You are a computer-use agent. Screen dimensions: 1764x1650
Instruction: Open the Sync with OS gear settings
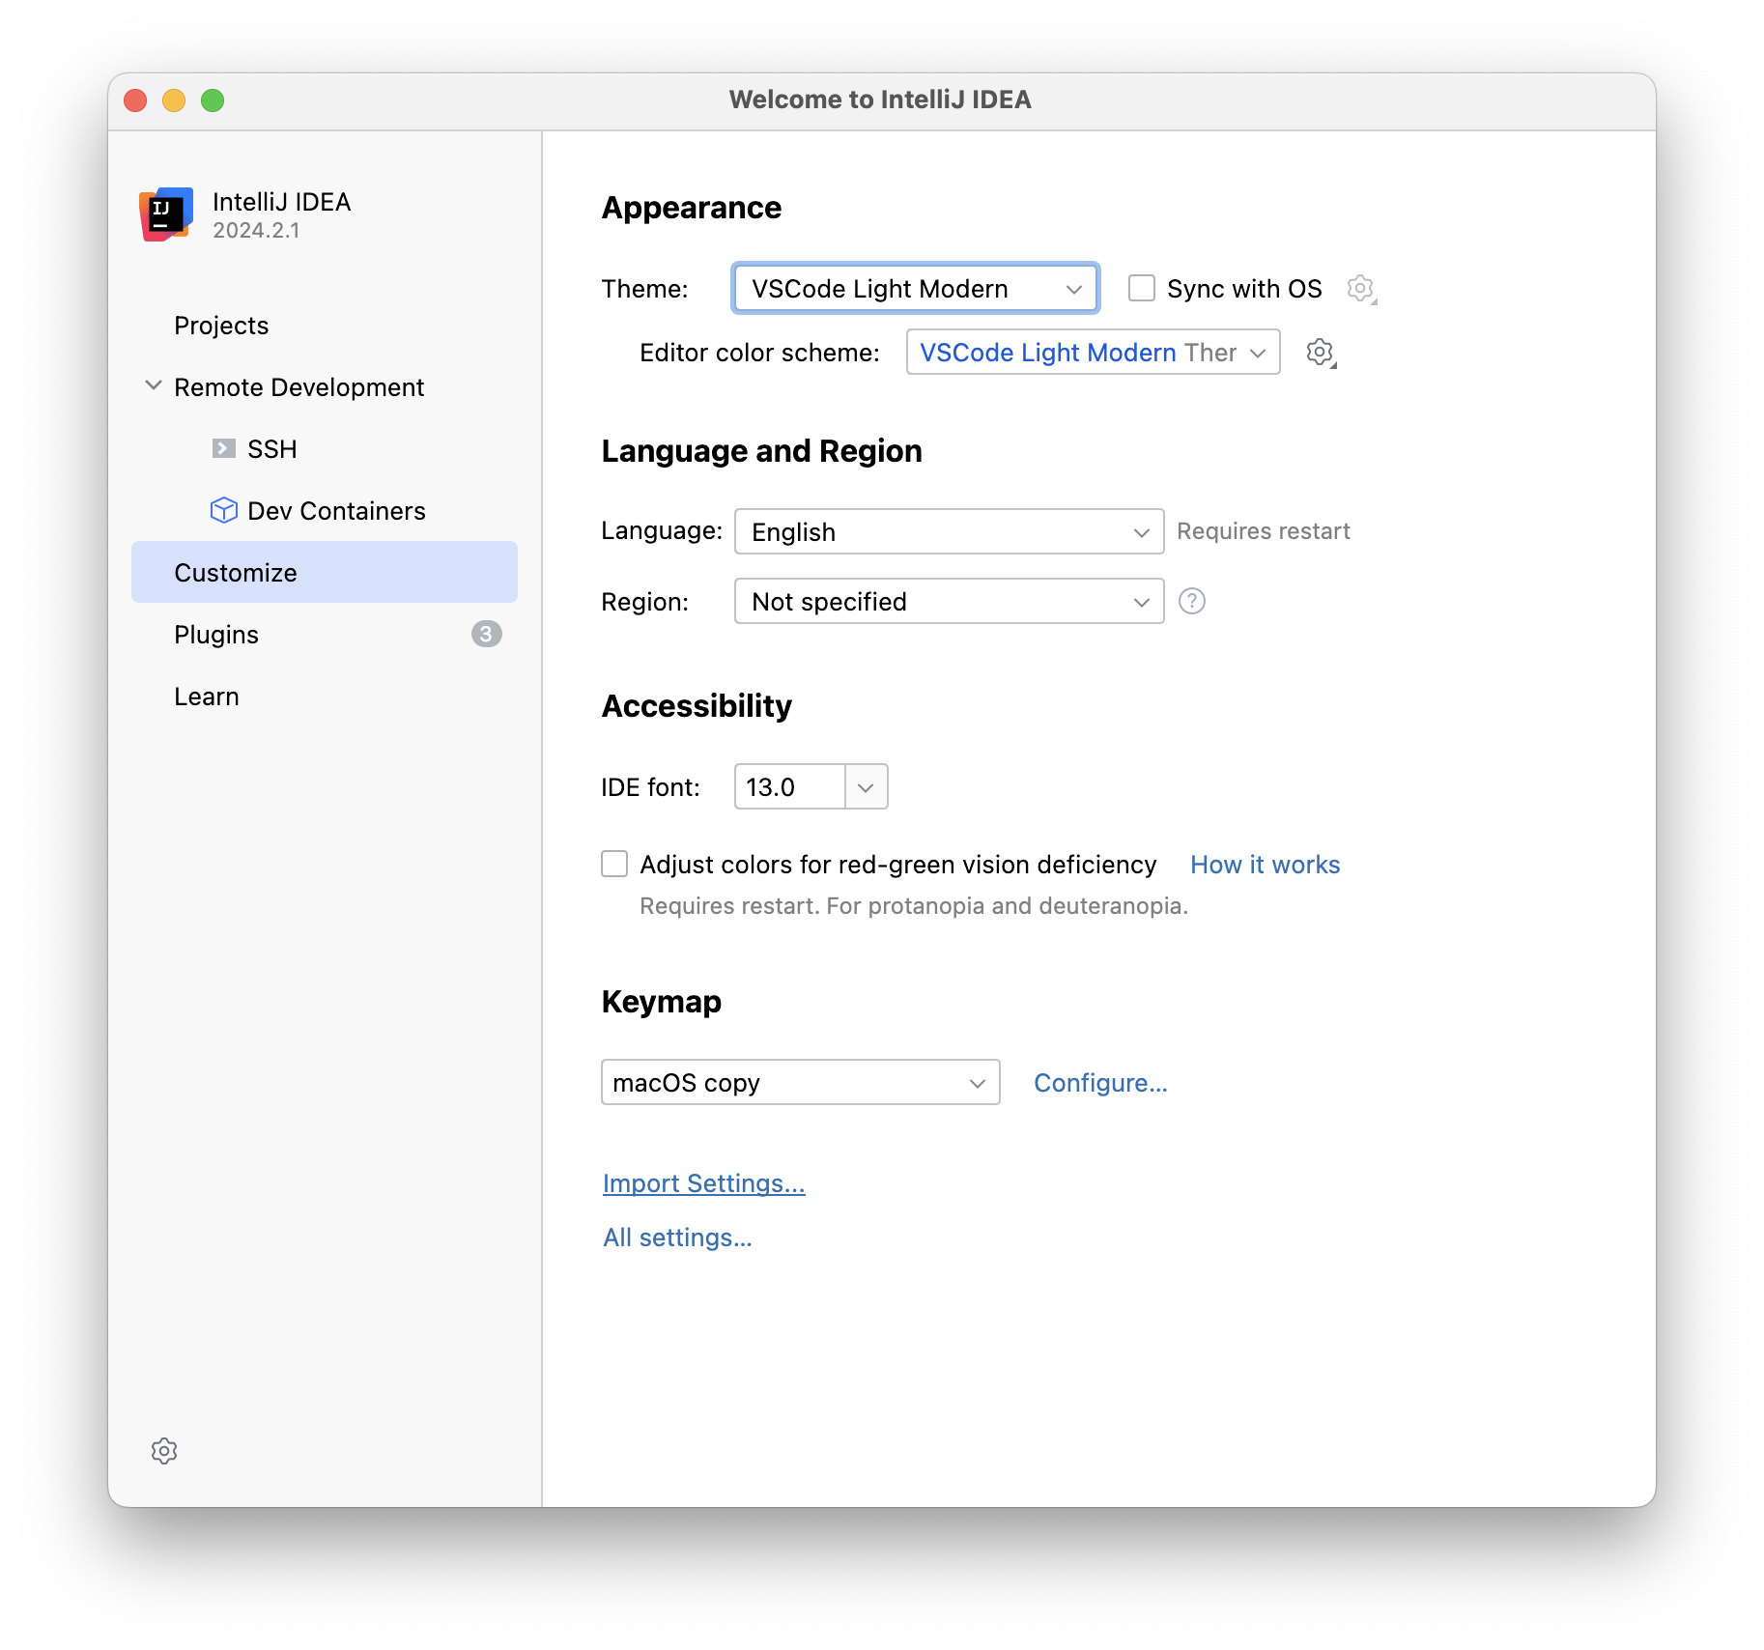pyautogui.click(x=1361, y=288)
